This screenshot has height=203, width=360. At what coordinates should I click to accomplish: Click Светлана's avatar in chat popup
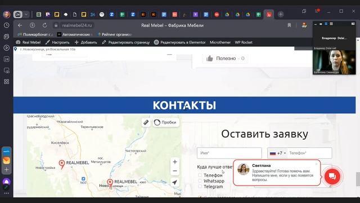click(x=243, y=169)
